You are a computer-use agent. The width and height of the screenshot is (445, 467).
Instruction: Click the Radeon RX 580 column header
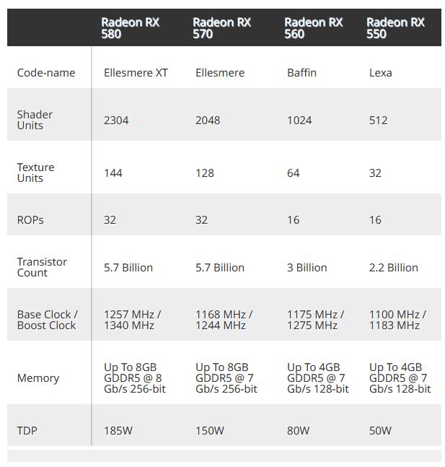(130, 27)
